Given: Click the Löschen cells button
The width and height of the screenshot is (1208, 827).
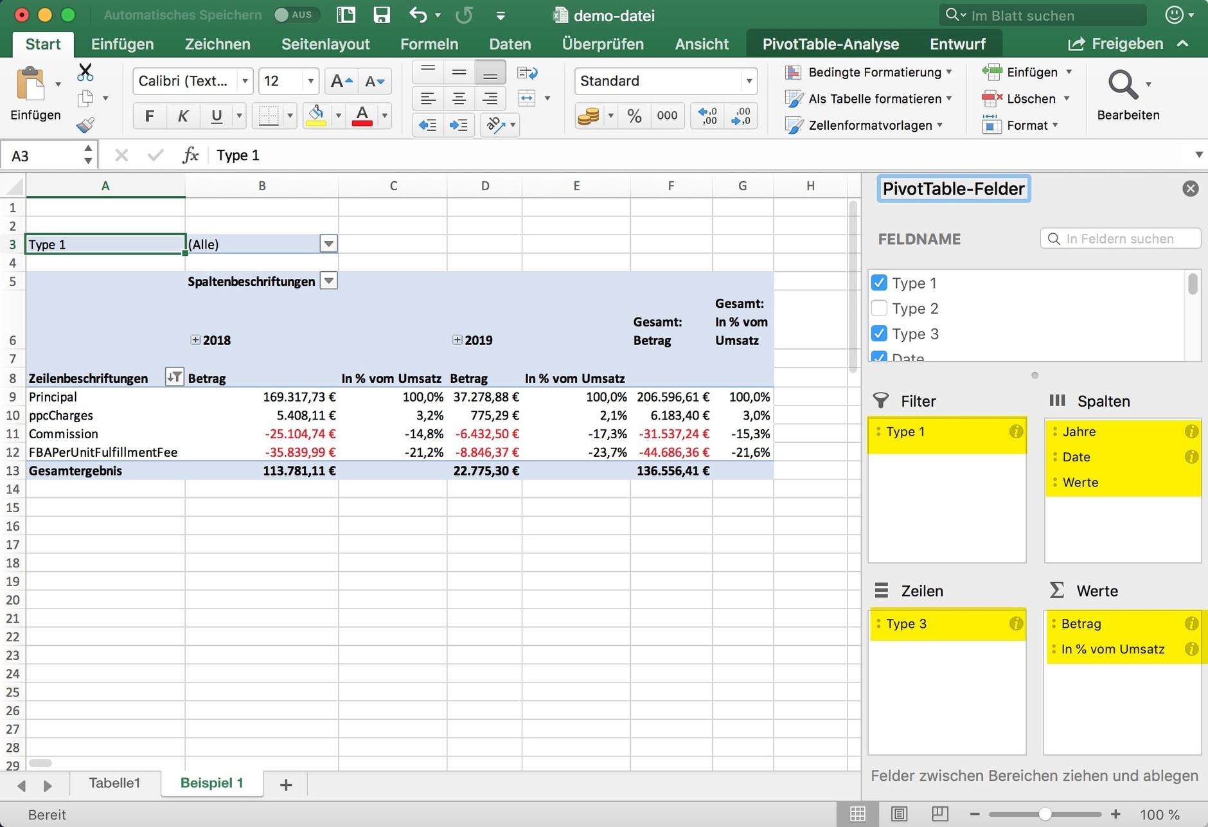Looking at the screenshot, I should pos(1026,99).
